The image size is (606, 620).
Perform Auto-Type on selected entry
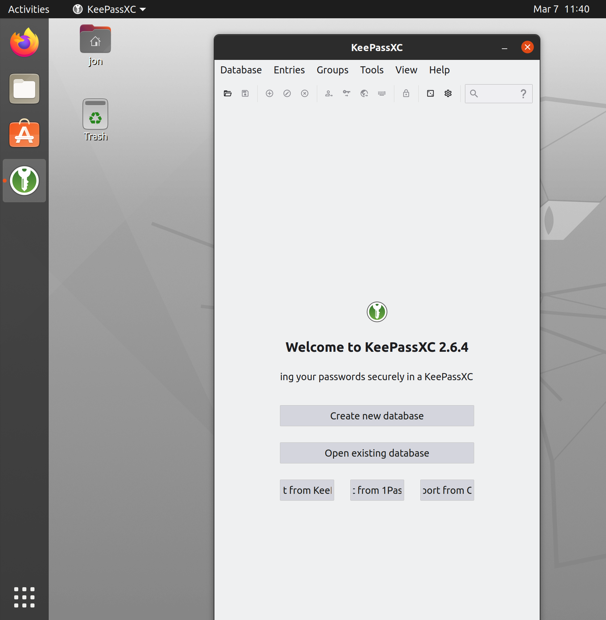tap(381, 93)
